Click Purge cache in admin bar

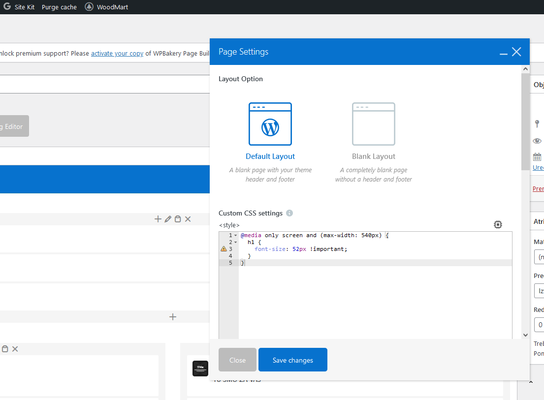[x=60, y=7]
